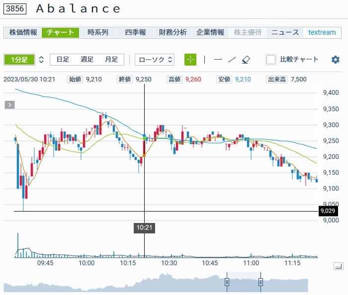
Task: Select the crosshair cursor tool
Action: (x=190, y=60)
